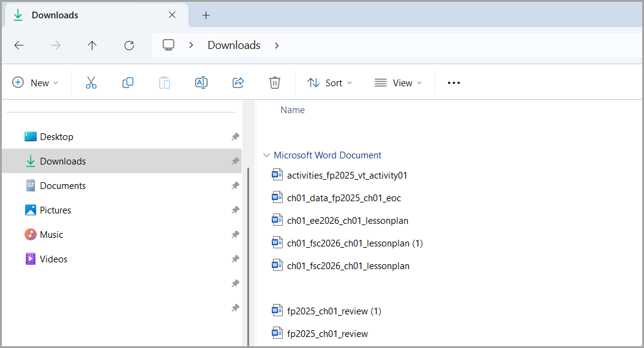Open the See more ellipsis menu
Image resolution: width=644 pixels, height=348 pixels.
point(454,83)
